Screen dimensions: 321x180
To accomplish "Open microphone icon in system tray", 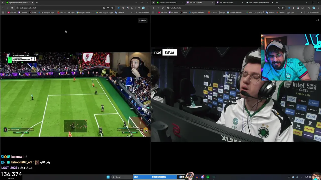I will 297,177.
